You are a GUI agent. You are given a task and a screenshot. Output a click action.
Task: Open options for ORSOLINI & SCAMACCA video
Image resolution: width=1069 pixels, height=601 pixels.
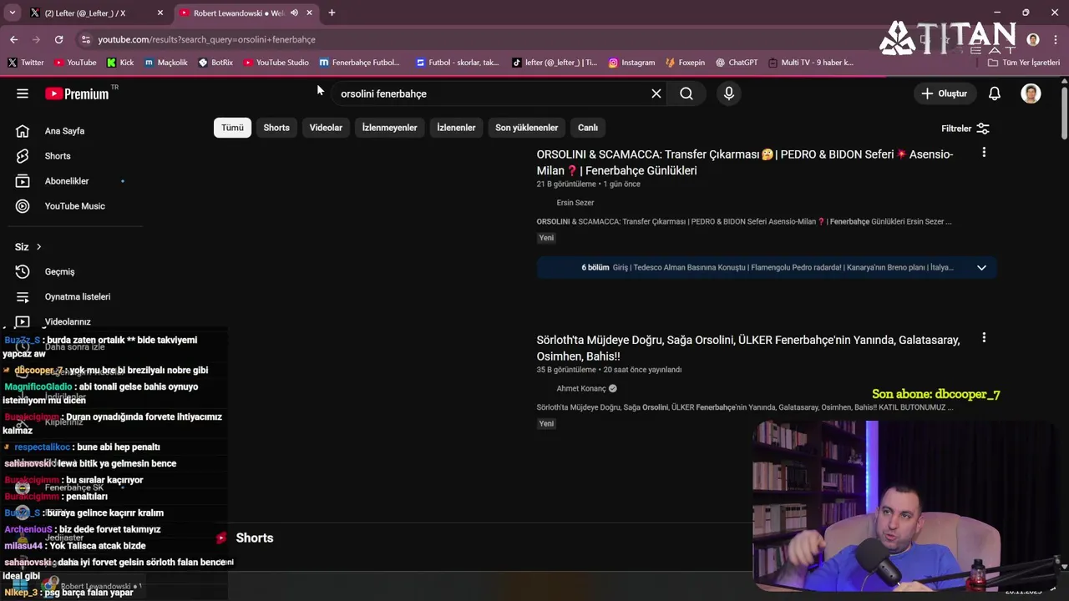point(984,153)
